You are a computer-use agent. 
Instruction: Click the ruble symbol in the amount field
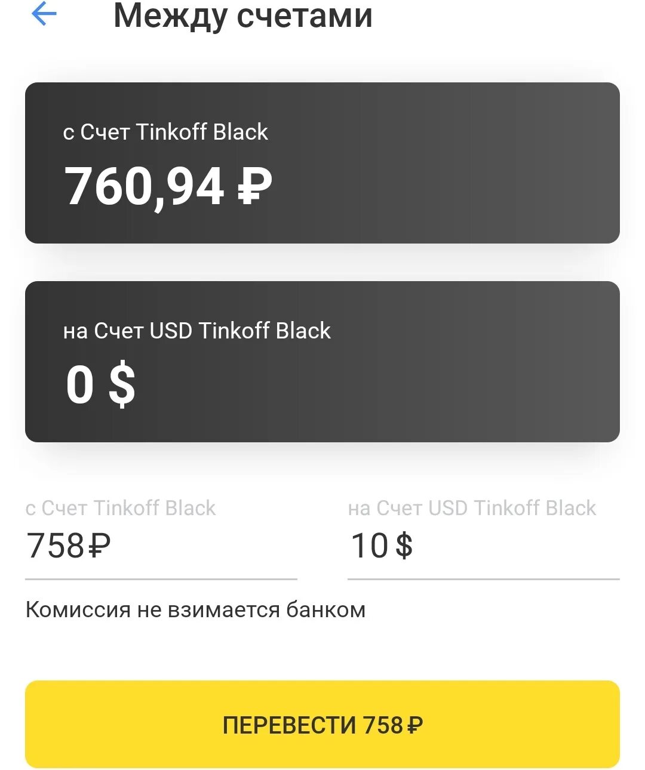pos(99,546)
